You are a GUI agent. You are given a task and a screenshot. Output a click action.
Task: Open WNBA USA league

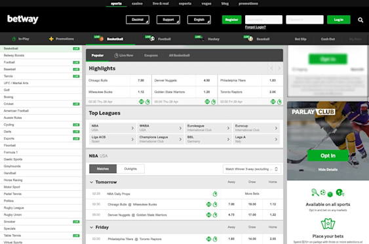tap(161, 128)
